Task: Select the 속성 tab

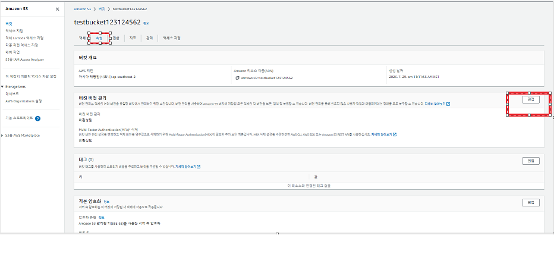Action: [x=99, y=38]
